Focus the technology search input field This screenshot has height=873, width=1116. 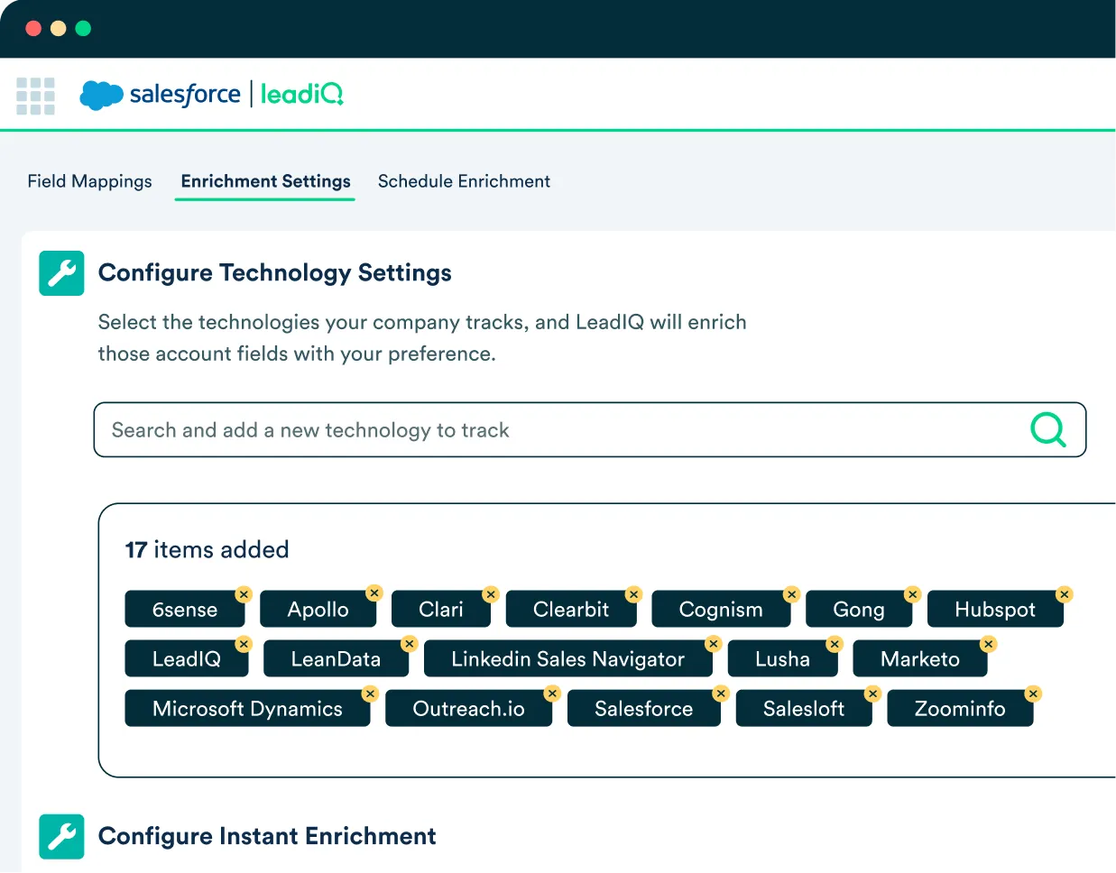[x=559, y=430]
